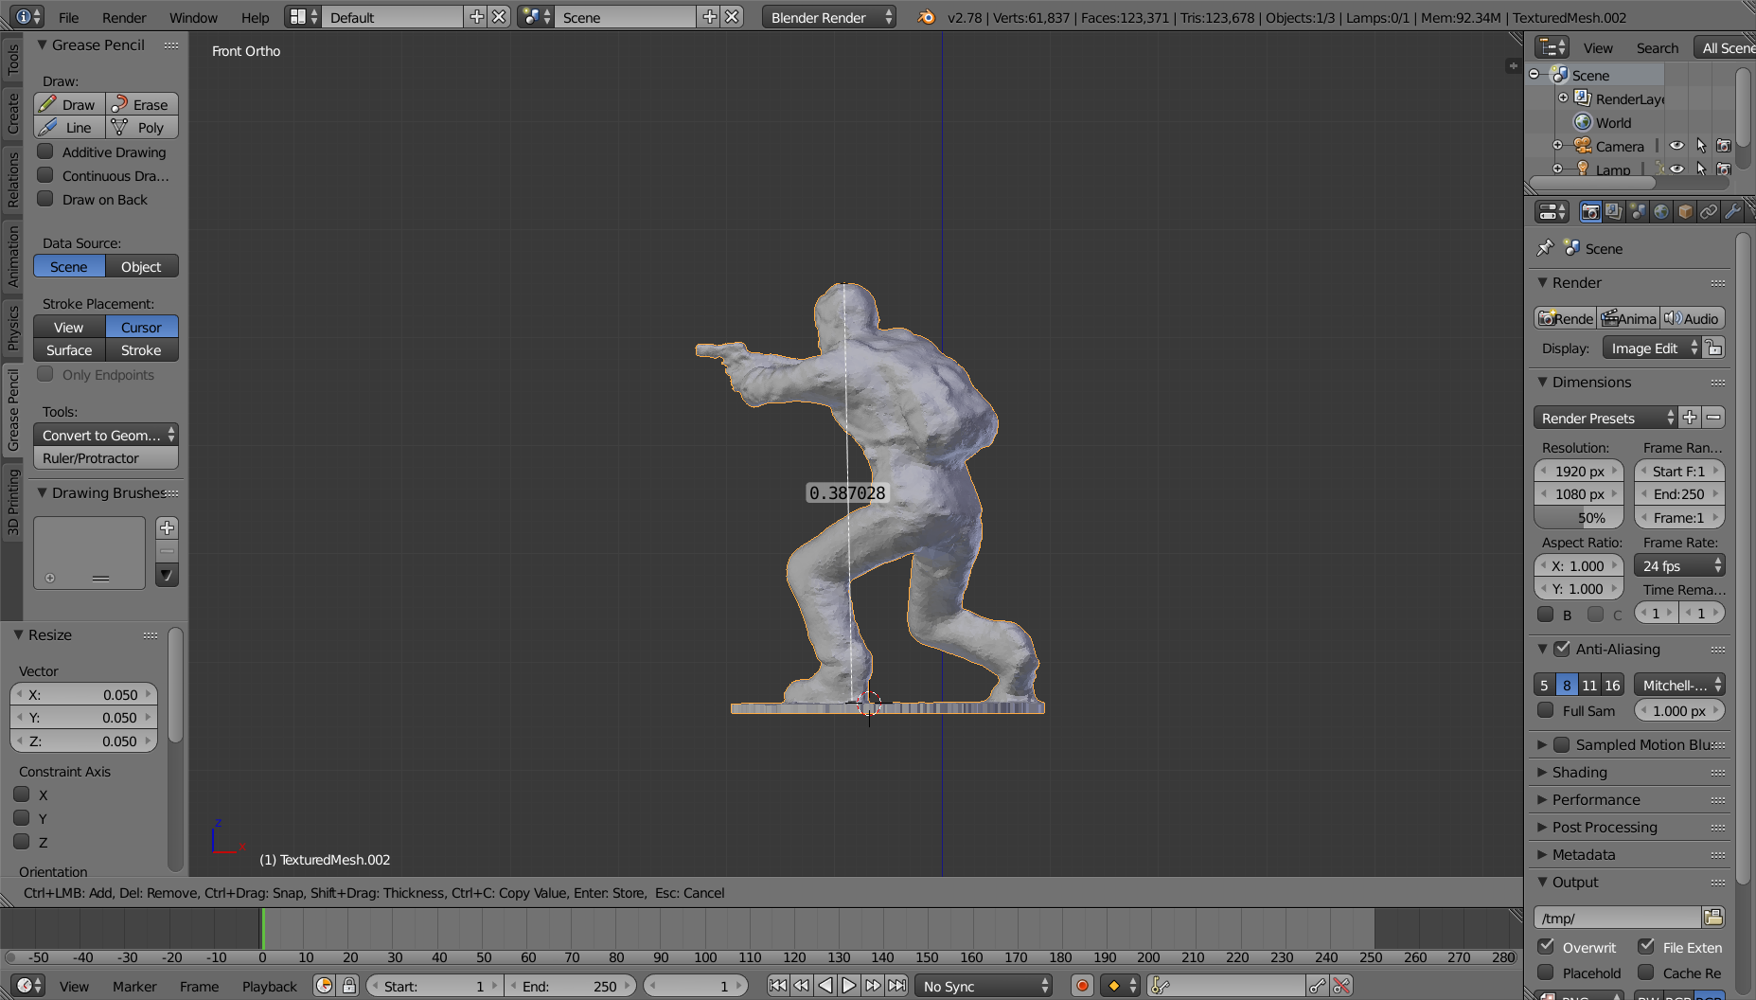The height and width of the screenshot is (1000, 1756).
Task: Enable Draw on Back checkbox
Action: point(44,199)
